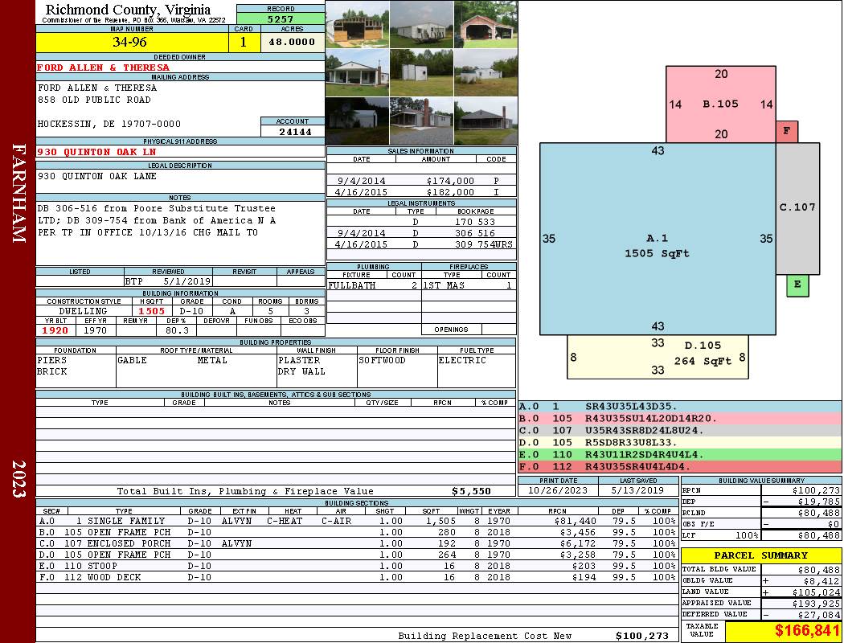Open the red carport photo thumbnail
844x643 pixels.
pyautogui.click(x=486, y=24)
